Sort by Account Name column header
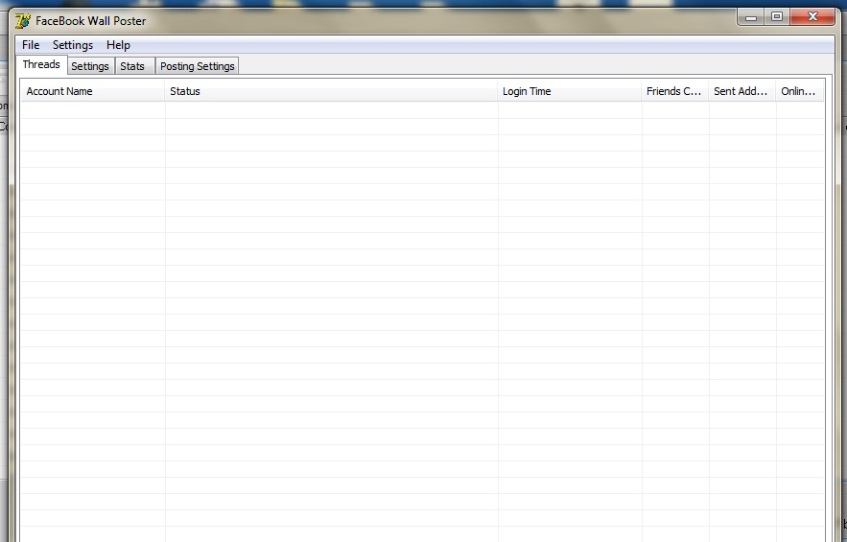 93,91
